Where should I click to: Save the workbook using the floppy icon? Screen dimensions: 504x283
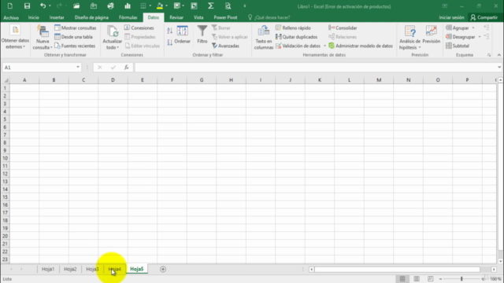point(27,6)
